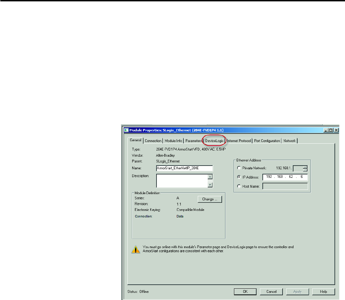
Task: Open the Network tab
Action: (289, 141)
